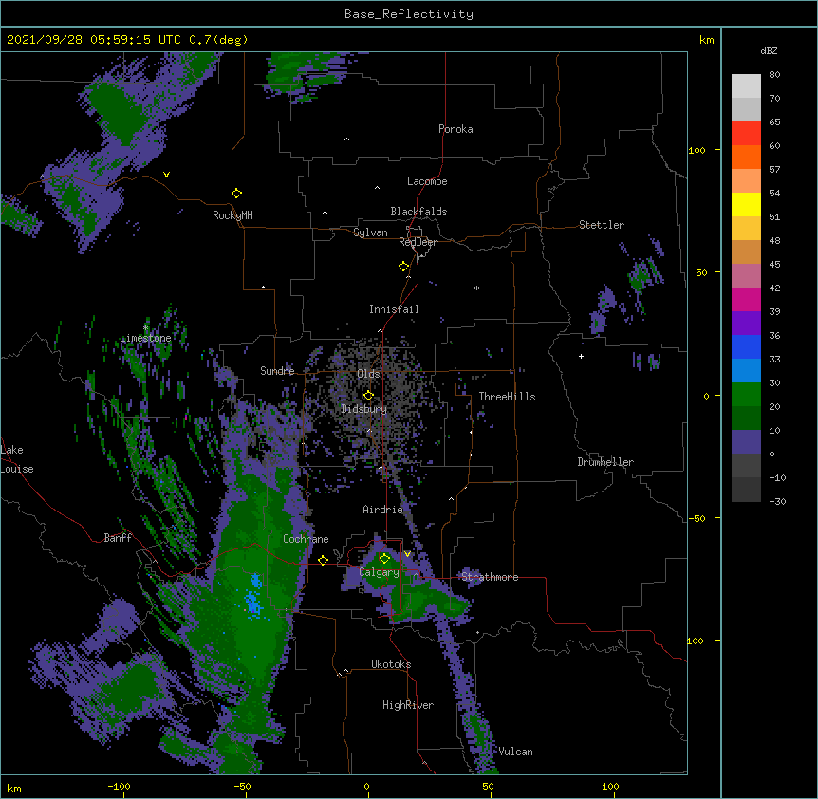Click the Ponoka city label

455,129
